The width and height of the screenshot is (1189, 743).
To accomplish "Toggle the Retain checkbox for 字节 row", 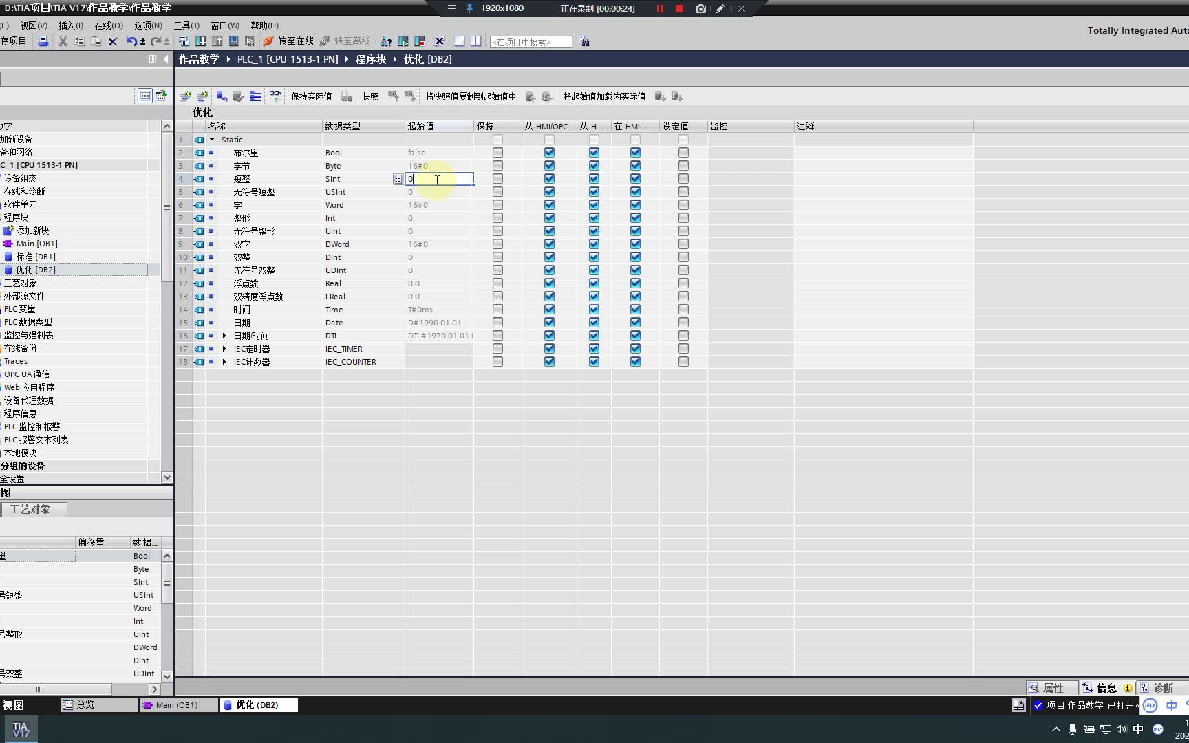I will (x=497, y=166).
